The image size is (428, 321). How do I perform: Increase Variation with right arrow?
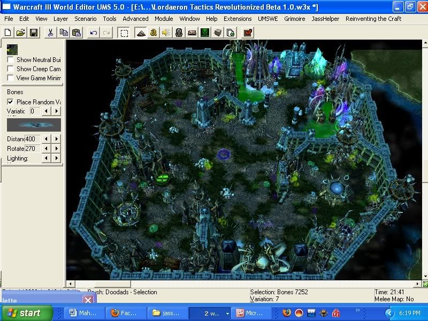[x=57, y=111]
